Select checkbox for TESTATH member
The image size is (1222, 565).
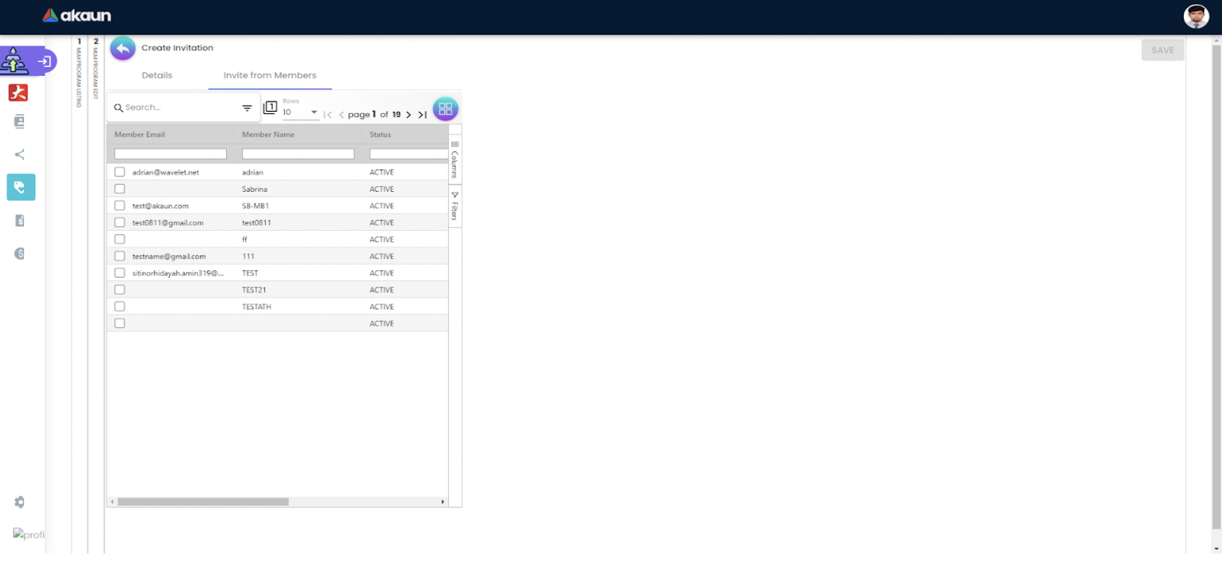(x=120, y=307)
